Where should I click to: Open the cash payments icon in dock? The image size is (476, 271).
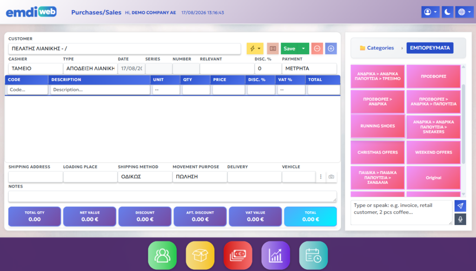pos(238,255)
